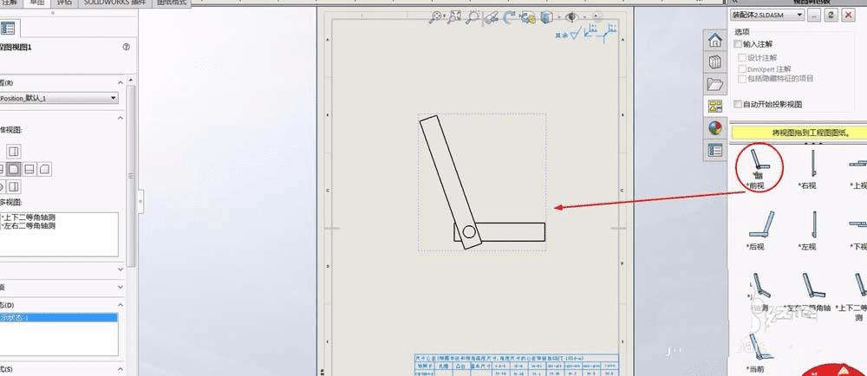Image resolution: width=867 pixels, height=376 pixels.
Task: Switch to the 评估 tab
Action: tap(65, 3)
